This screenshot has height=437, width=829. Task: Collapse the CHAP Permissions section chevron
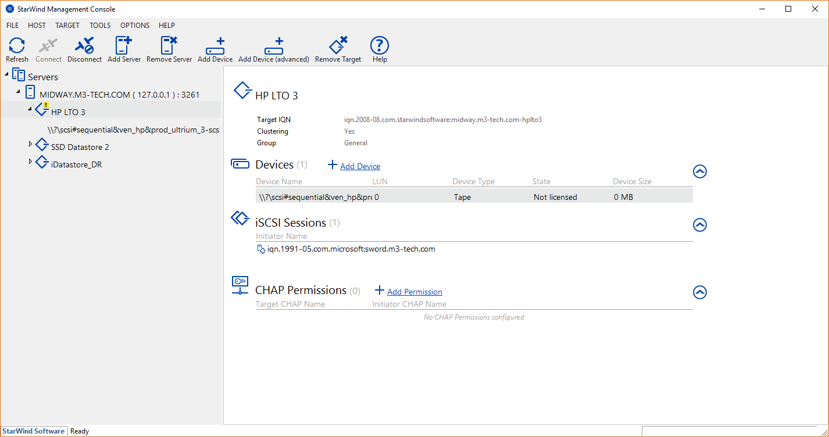pos(700,292)
